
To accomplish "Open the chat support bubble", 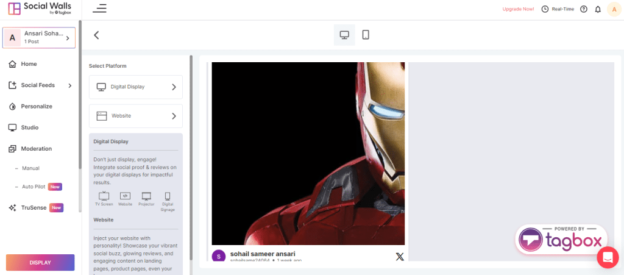I will [x=608, y=257].
